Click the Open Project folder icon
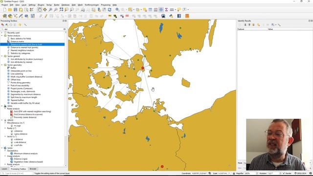The image size is (313, 176). tap(10, 10)
